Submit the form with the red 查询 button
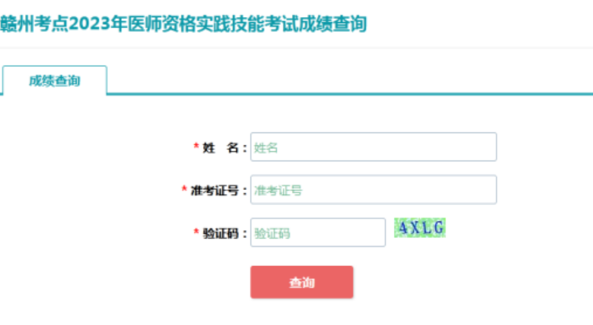593x325 pixels. (302, 282)
